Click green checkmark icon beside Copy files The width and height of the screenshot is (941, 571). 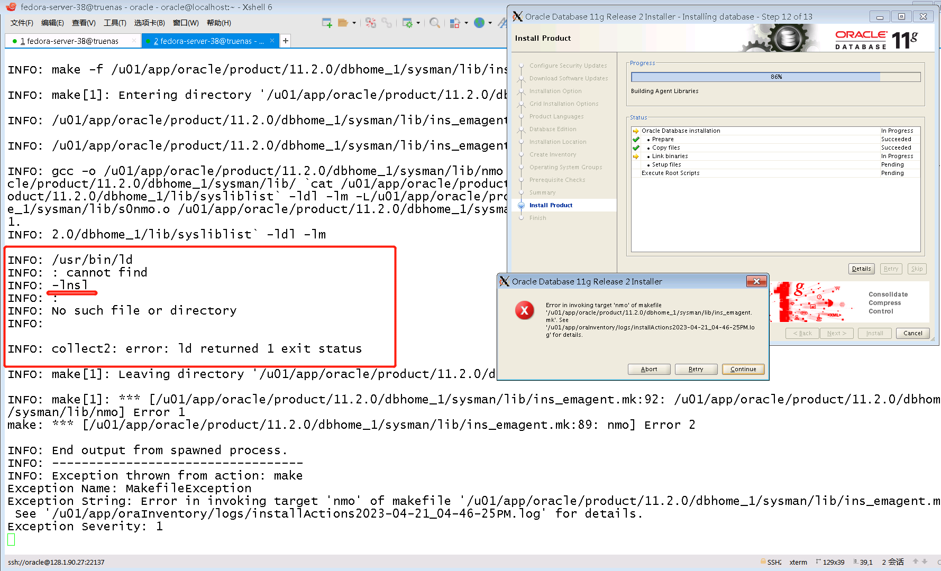636,148
